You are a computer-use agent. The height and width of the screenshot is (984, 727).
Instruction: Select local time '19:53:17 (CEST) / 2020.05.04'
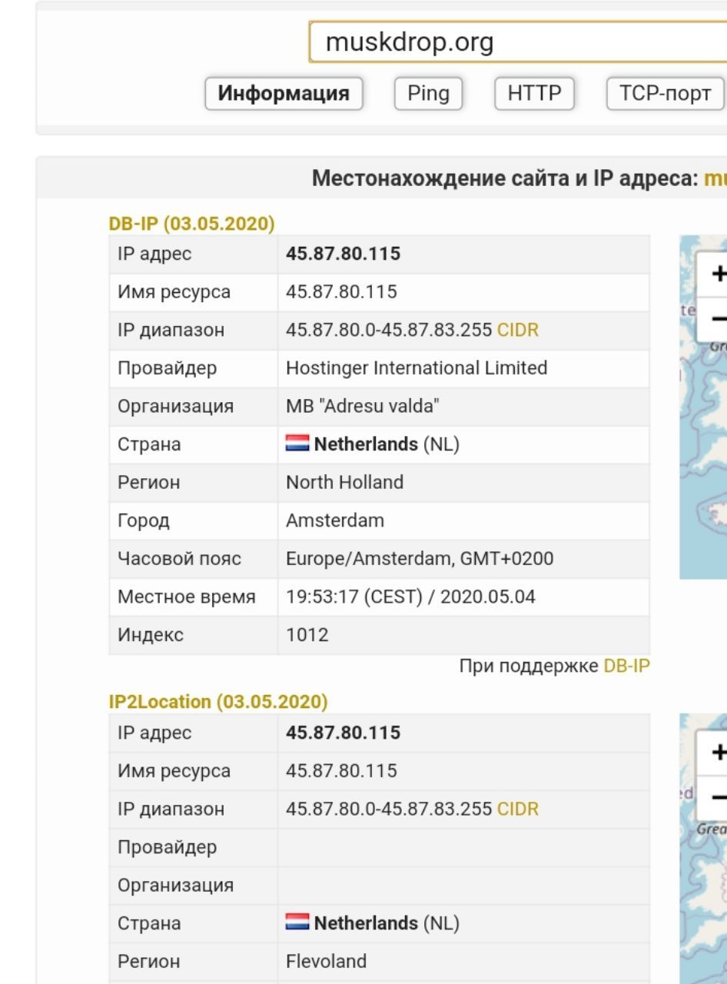pos(410,597)
